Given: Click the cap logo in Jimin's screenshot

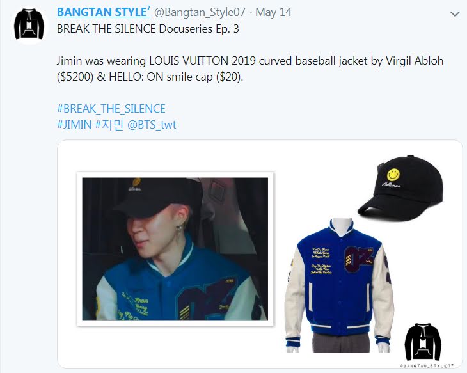Looking at the screenshot, I should (x=136, y=184).
